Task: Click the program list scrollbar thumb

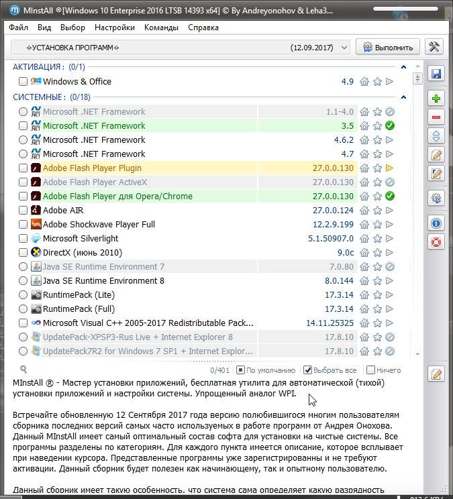Action: click(417, 78)
